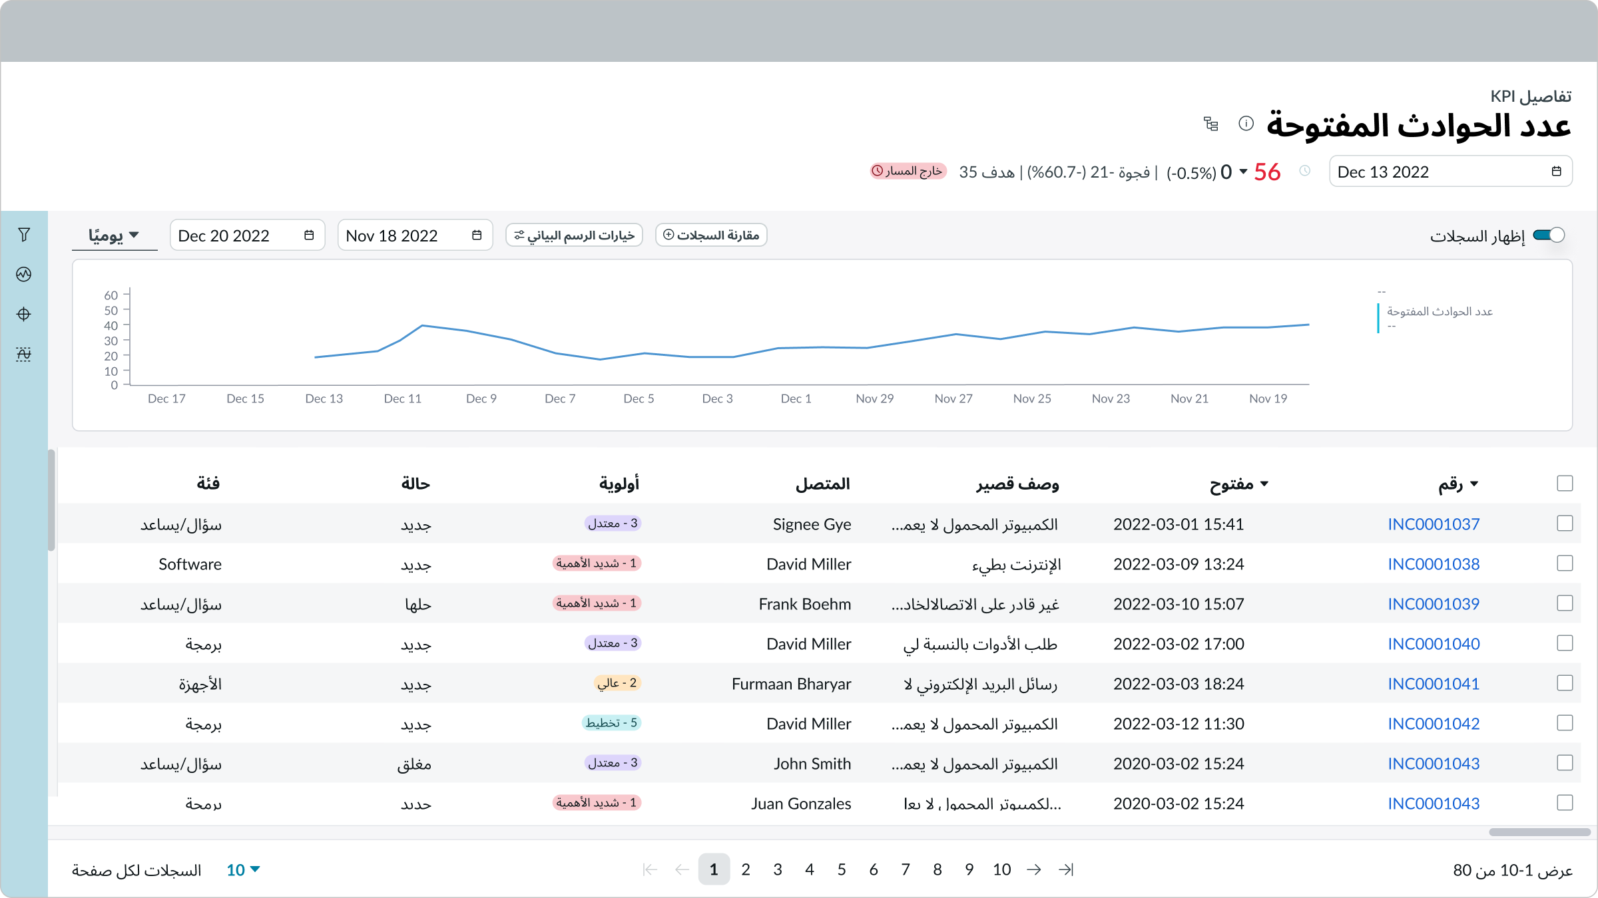Click the clock icon beside value 56
The width and height of the screenshot is (1598, 898).
(1305, 171)
